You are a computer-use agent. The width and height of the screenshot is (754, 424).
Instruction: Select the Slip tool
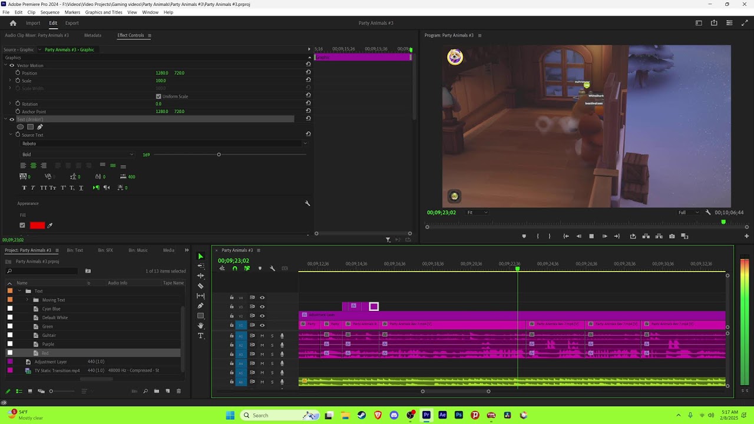(200, 296)
